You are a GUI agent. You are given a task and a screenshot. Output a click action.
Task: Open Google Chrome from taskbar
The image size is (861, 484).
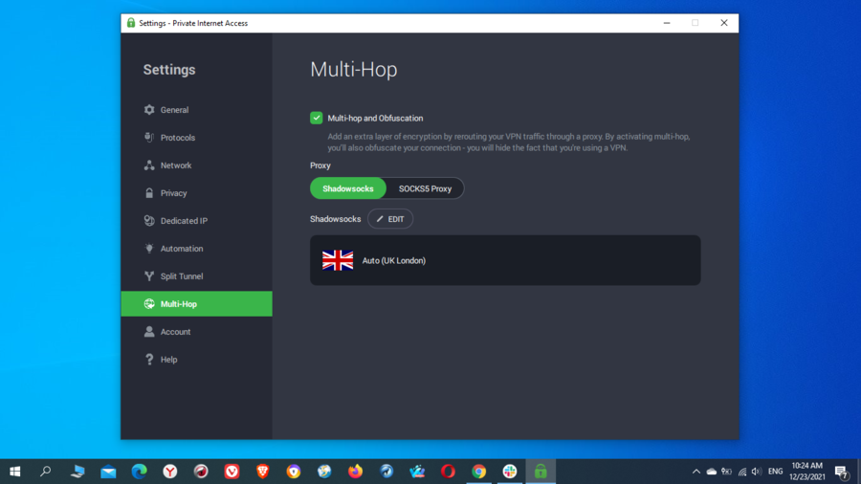478,472
